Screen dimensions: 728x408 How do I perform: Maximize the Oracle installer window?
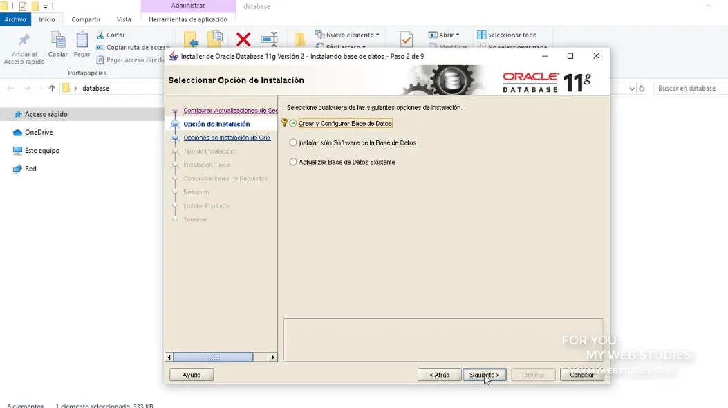pos(570,56)
